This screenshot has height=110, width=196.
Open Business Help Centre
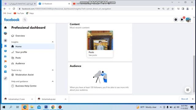pyautogui.click(x=32, y=86)
